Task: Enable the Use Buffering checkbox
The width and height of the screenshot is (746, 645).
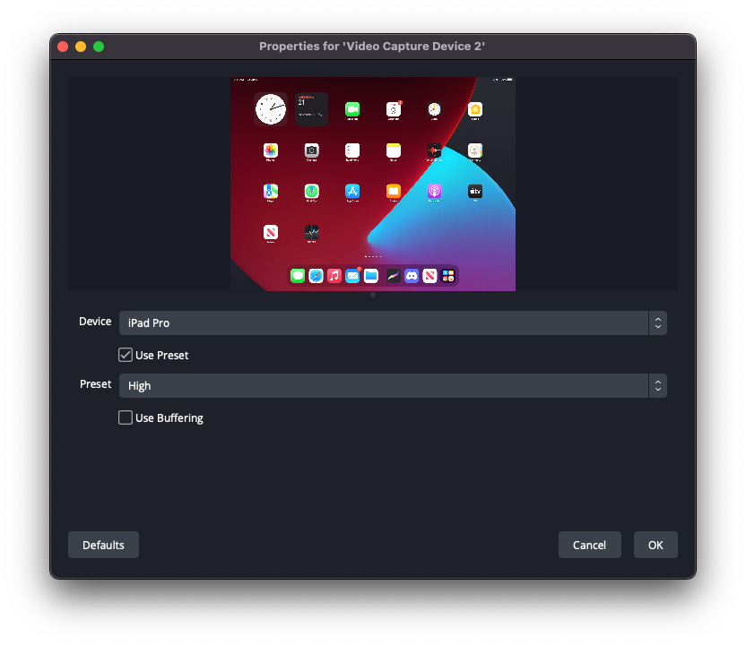Action: point(126,417)
